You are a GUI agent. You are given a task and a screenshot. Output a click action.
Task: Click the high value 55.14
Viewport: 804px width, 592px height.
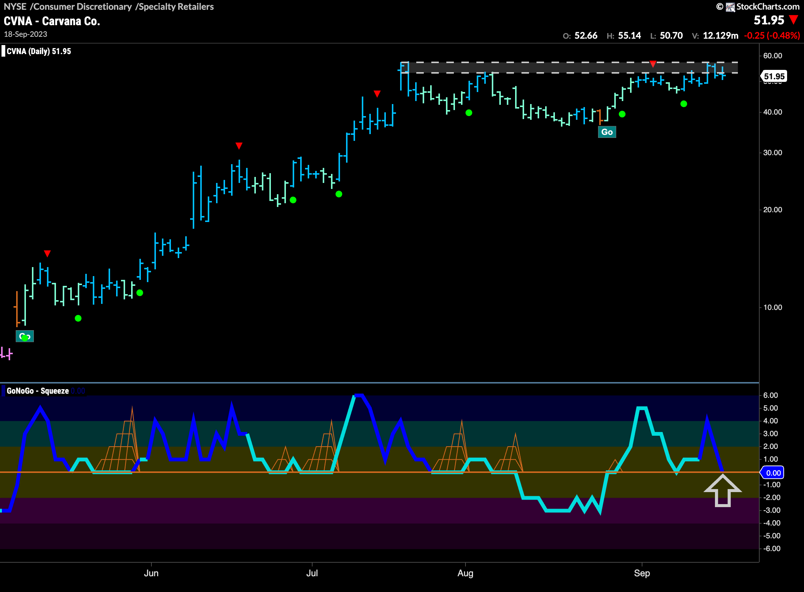[x=630, y=36]
